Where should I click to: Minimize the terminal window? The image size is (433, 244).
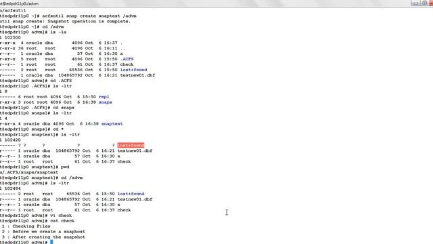(x=415, y=3)
